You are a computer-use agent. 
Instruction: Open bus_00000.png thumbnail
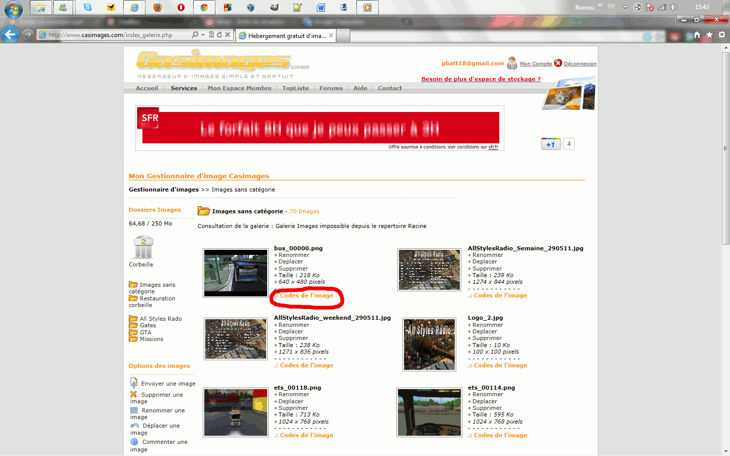(236, 273)
